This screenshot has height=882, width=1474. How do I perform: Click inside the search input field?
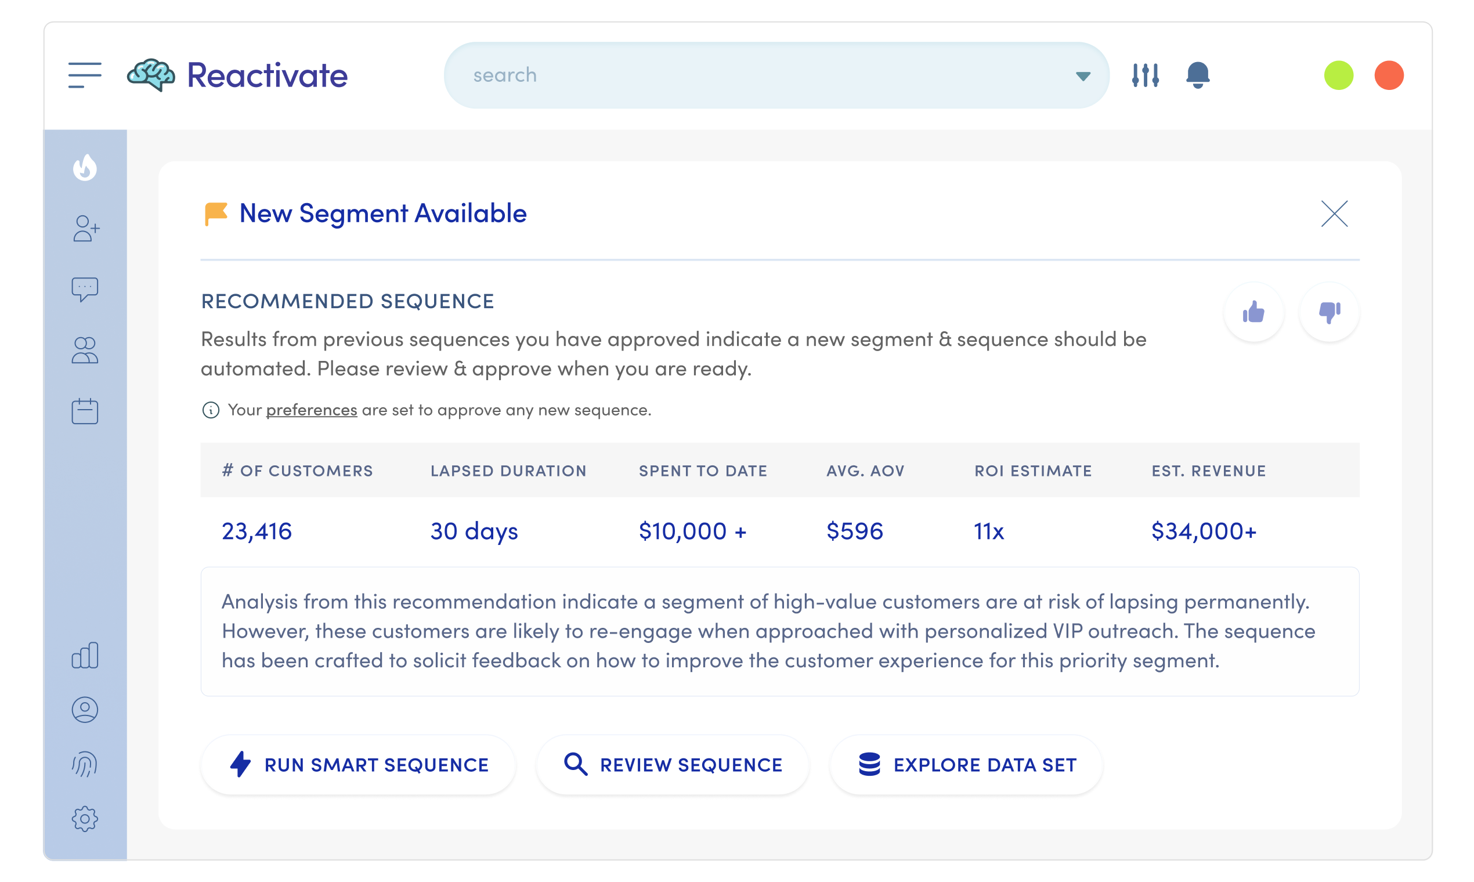click(x=743, y=75)
